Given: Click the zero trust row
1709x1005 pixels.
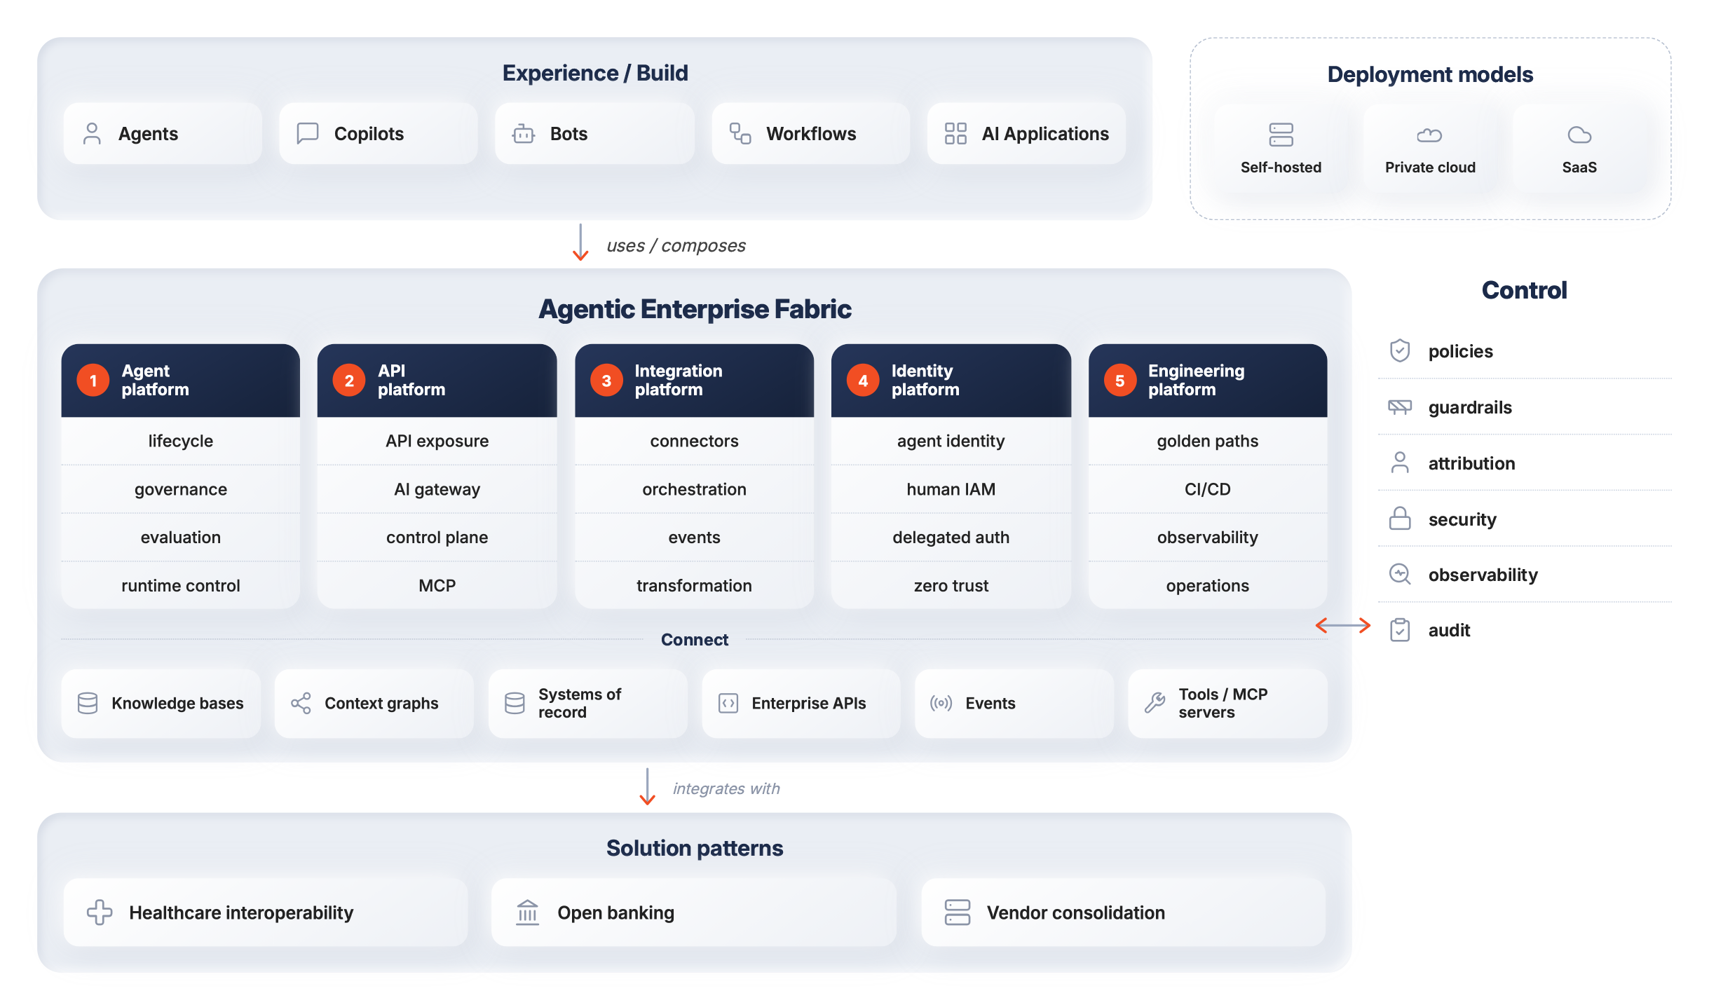Looking at the screenshot, I should (x=951, y=585).
